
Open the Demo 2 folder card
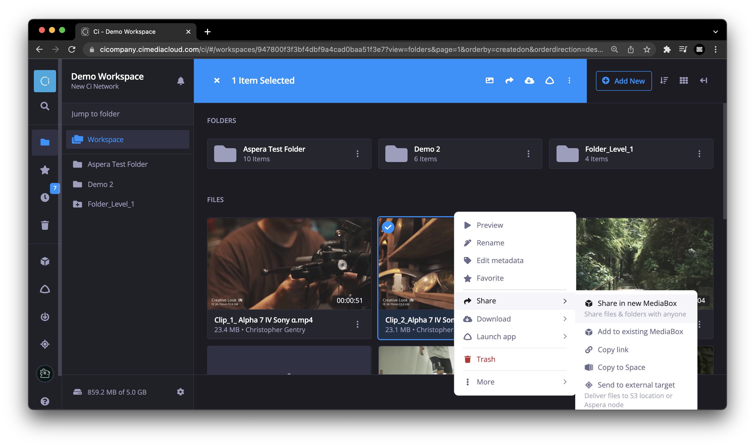click(x=460, y=154)
